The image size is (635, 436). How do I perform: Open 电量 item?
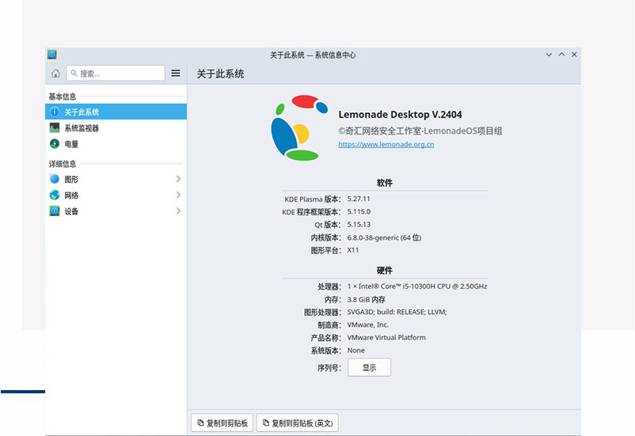click(x=116, y=144)
